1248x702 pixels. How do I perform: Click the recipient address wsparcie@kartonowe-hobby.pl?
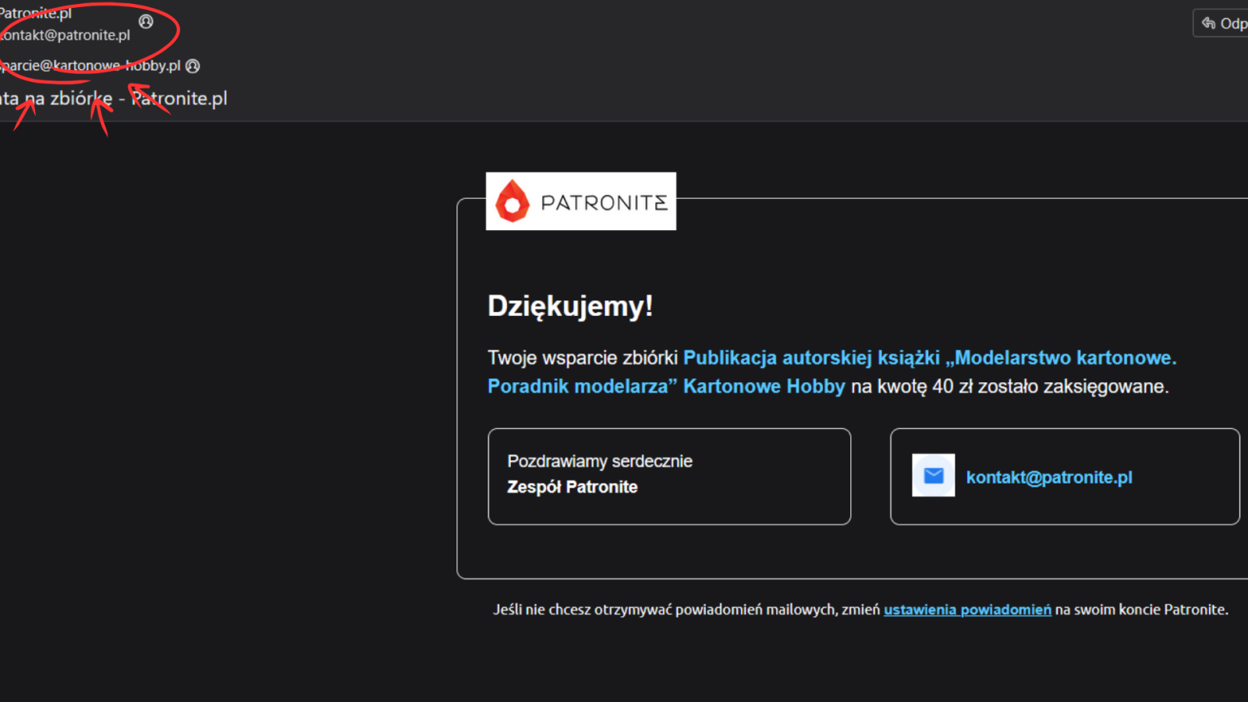(90, 66)
